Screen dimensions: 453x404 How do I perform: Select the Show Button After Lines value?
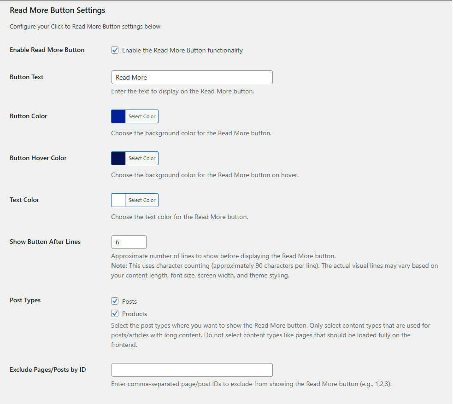pyautogui.click(x=129, y=242)
